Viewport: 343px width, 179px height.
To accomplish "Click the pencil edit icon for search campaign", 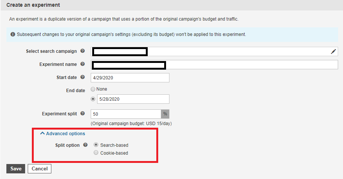I will coord(333,52).
